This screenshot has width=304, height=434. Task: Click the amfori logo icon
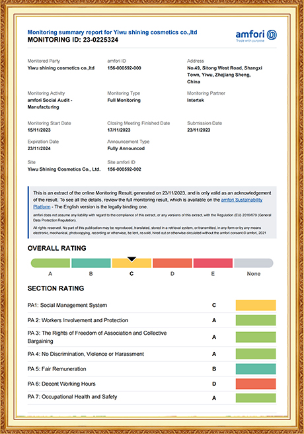(x=272, y=34)
